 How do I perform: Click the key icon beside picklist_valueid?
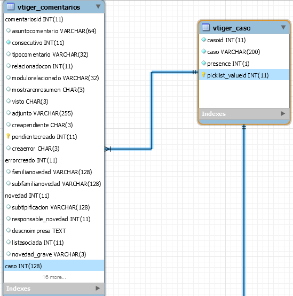click(x=203, y=75)
